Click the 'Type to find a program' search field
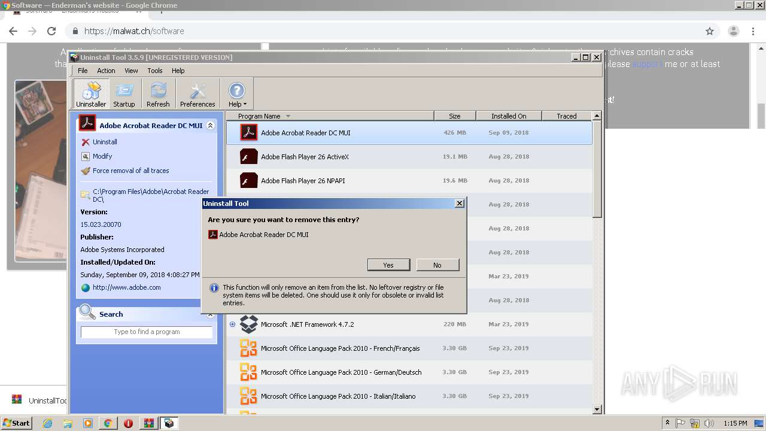Screen dimensions: 766x431 pos(147,332)
